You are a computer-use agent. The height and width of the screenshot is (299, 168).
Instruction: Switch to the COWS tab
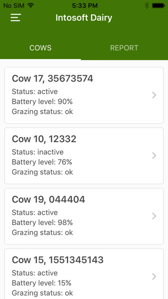click(x=40, y=48)
